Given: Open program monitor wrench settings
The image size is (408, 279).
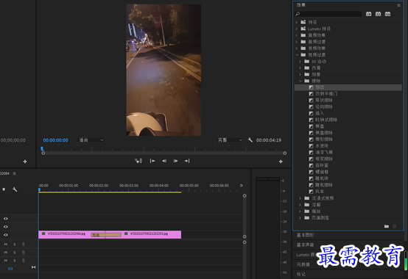Looking at the screenshot, I should pos(250,140).
